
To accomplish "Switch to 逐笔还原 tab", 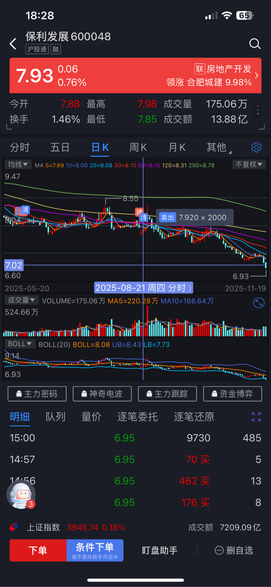I will click(x=194, y=417).
